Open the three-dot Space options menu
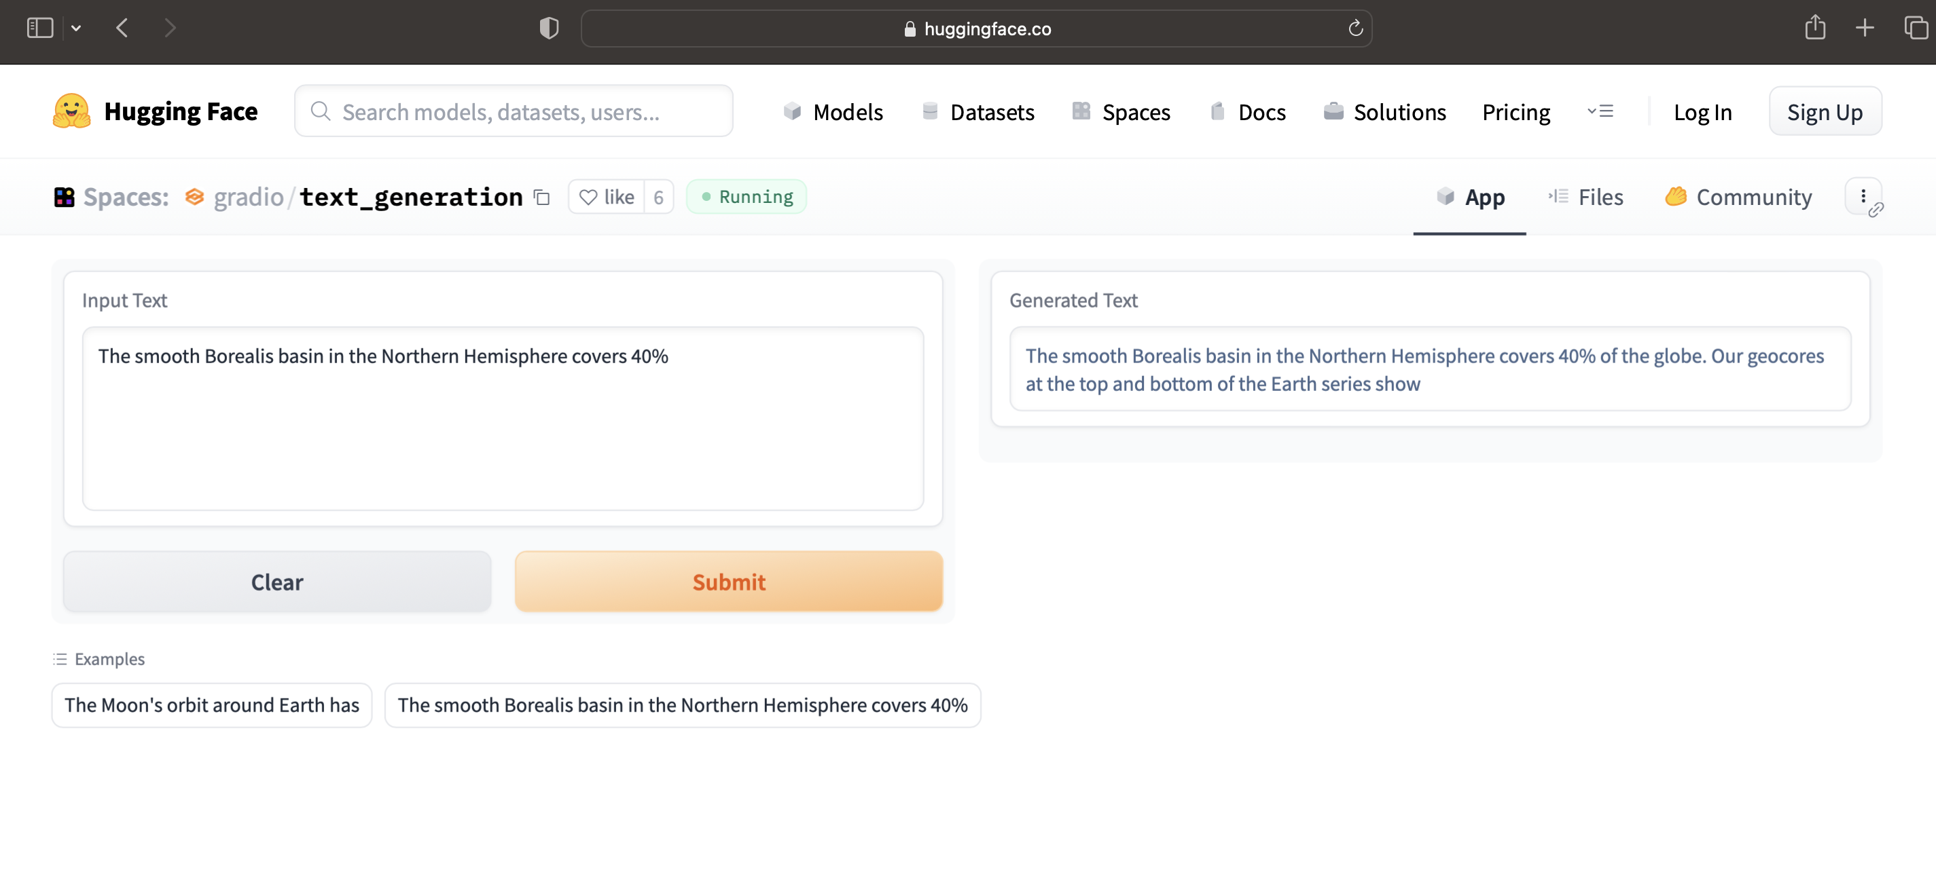 (1863, 196)
